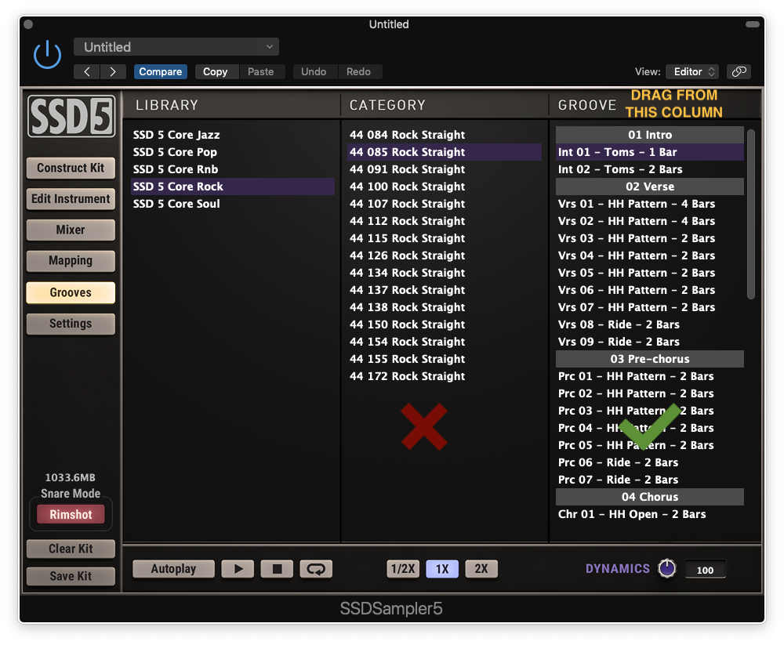
Task: Click the 01 Intro groove header
Action: tap(650, 135)
